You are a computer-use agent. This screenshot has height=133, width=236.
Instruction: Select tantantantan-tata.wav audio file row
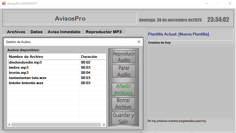point(28,78)
